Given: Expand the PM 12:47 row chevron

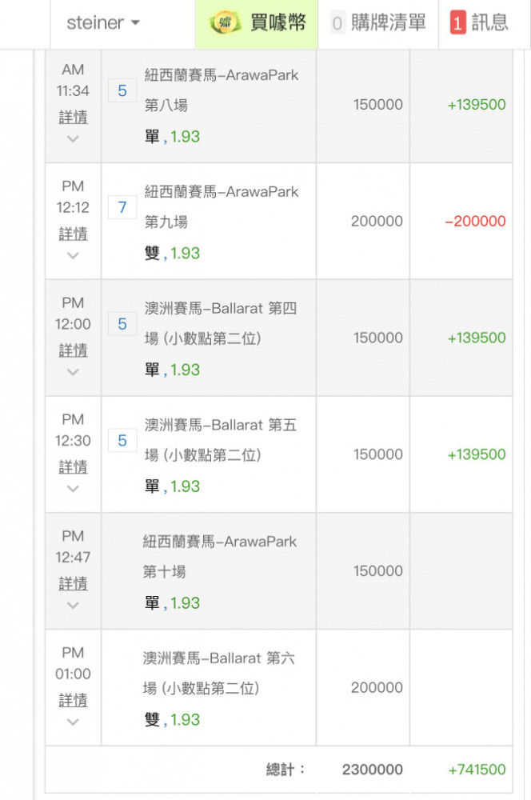Looking at the screenshot, I should (73, 606).
